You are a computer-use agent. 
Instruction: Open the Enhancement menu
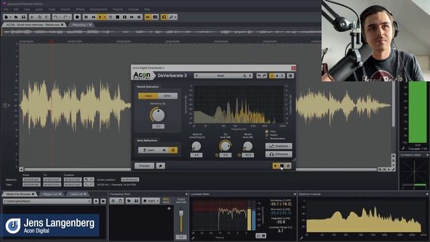99,9
